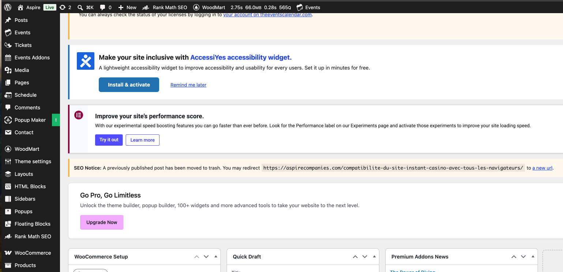Image resolution: width=563 pixels, height=272 pixels.
Task: Move WooCommerce Setup panel down
Action: pyautogui.click(x=206, y=257)
